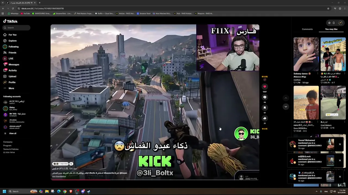Go back in the browser
The width and height of the screenshot is (348, 195).
click(3, 8)
